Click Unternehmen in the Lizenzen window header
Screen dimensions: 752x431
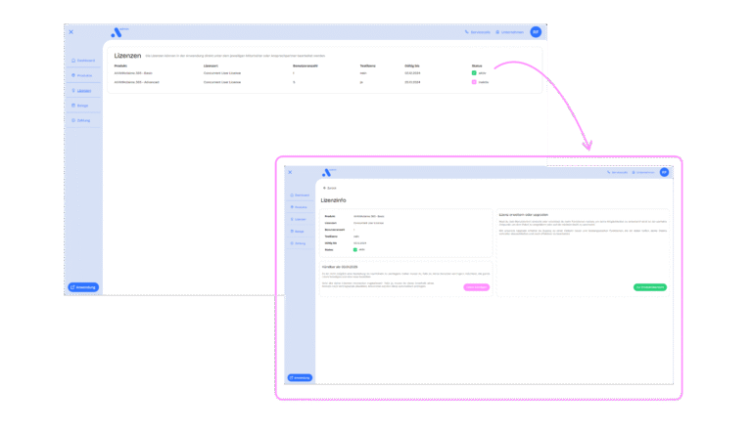pos(510,32)
